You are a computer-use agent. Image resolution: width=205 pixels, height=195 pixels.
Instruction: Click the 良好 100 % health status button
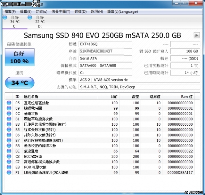(20, 57)
